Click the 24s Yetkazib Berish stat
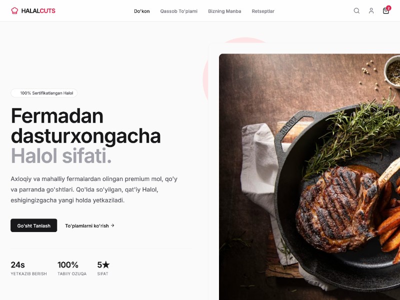The height and width of the screenshot is (300, 400). [x=28, y=268]
